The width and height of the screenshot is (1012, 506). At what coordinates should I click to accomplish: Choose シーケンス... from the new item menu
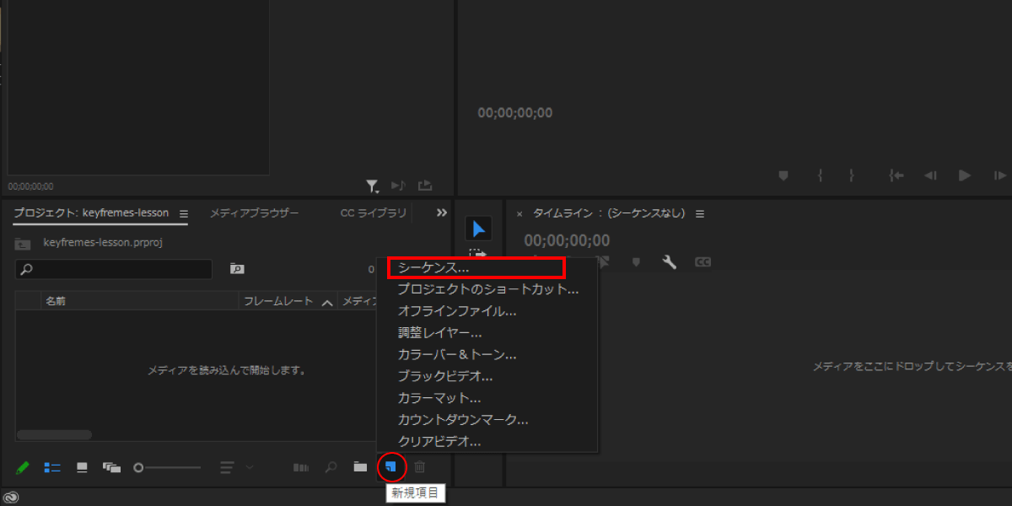pyautogui.click(x=476, y=267)
